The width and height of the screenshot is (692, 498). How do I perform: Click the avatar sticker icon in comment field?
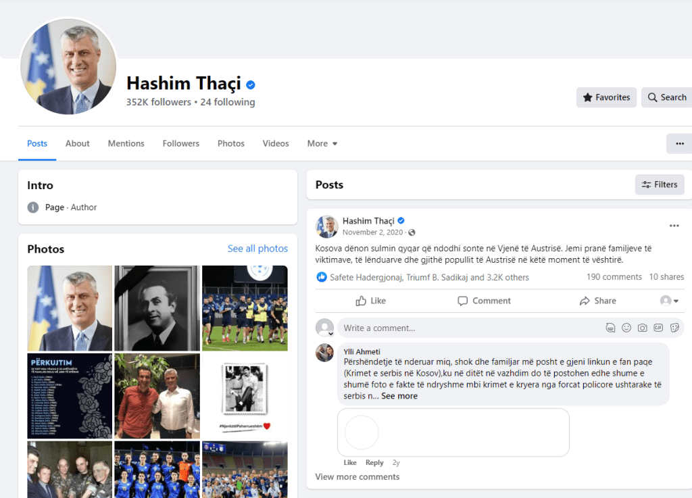(x=610, y=328)
